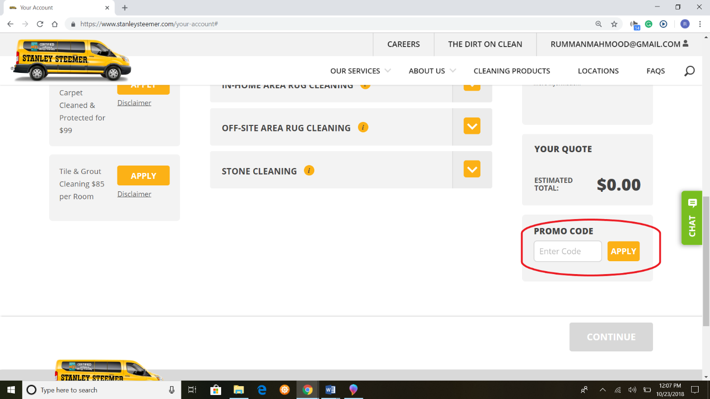Apply the Tile & Grout Cleaning offer
Viewport: 710px width, 399px height.
(143, 175)
